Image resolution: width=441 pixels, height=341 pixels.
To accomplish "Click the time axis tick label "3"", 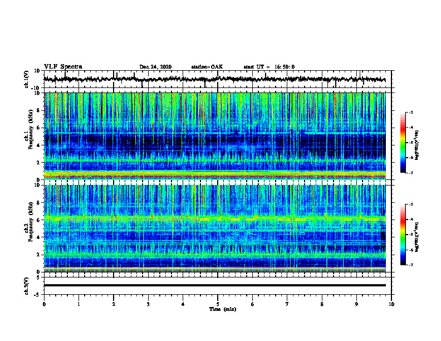I will pos(148,304).
